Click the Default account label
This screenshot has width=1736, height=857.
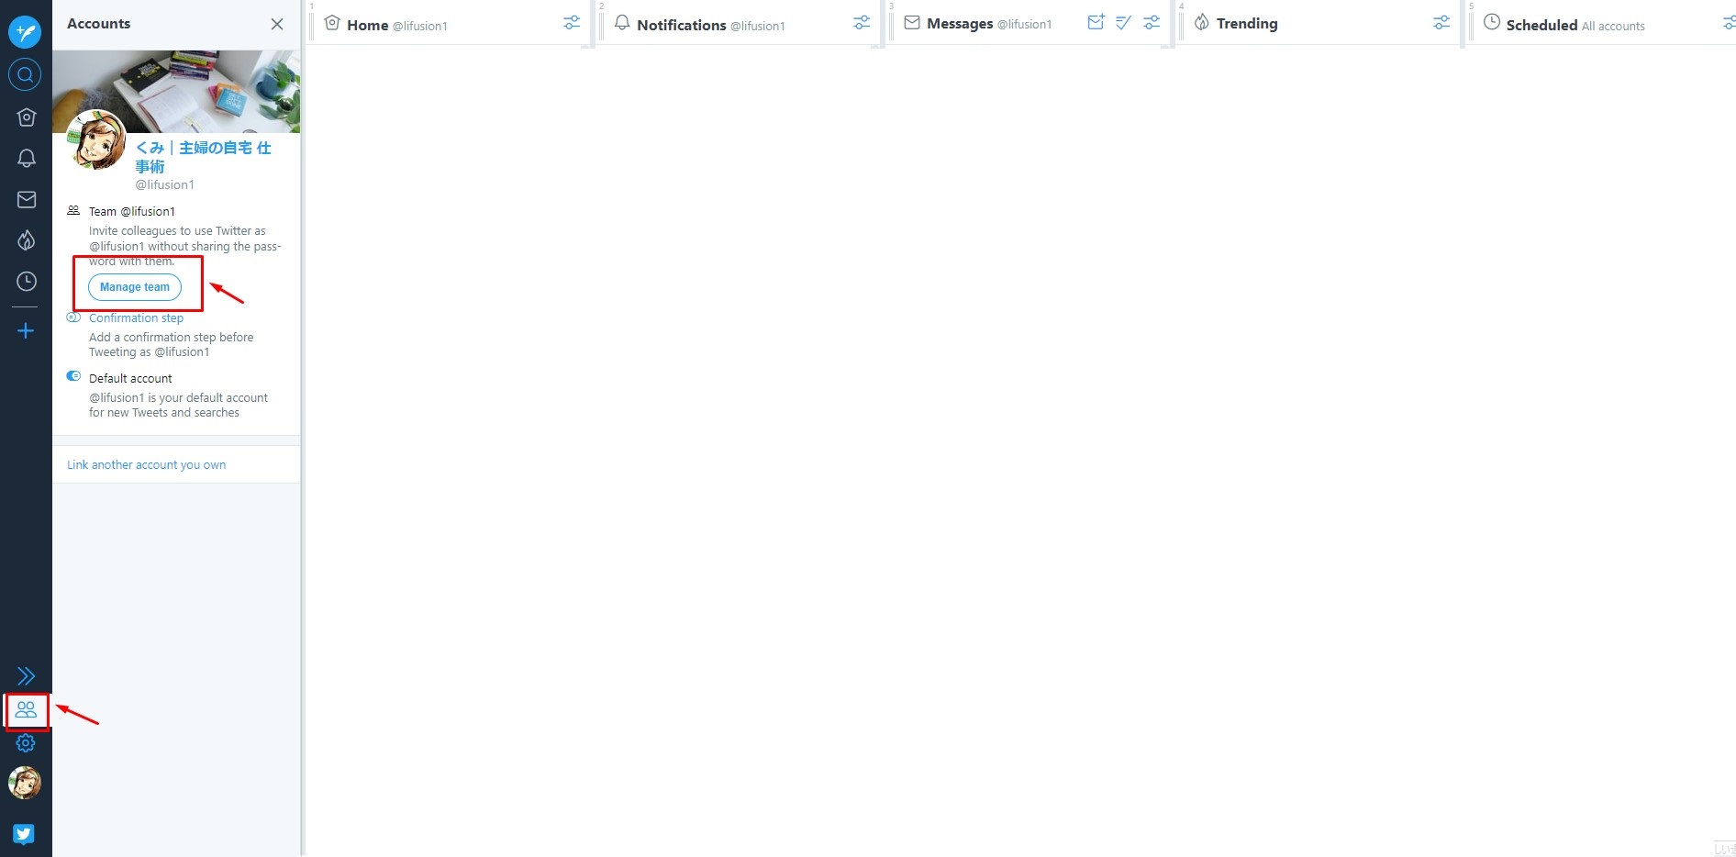pos(130,378)
